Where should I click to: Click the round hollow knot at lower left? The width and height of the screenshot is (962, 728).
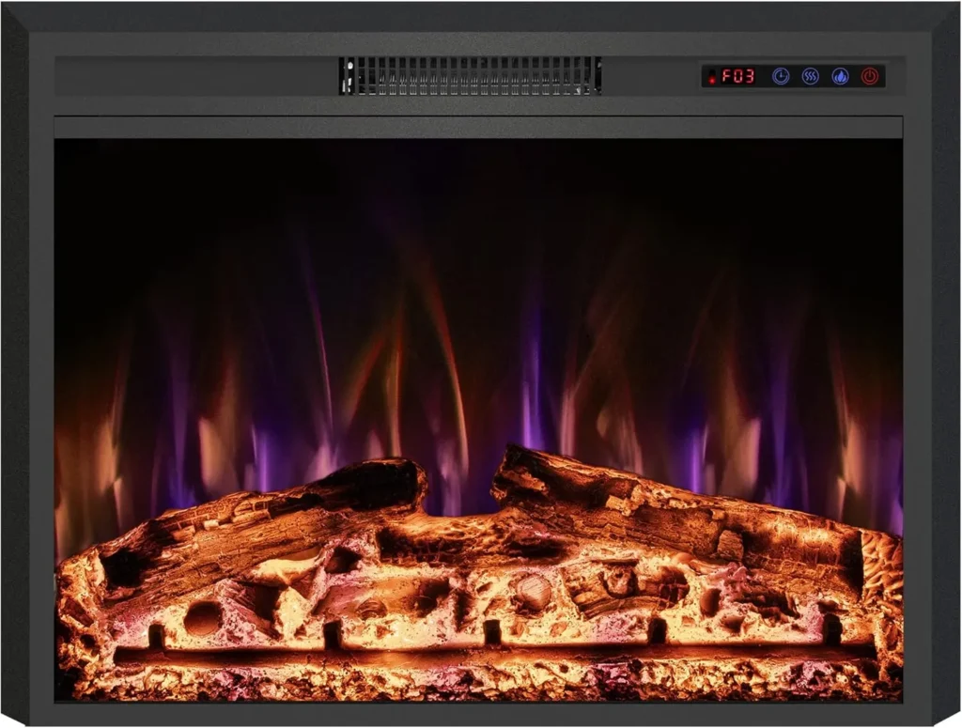pos(202,617)
